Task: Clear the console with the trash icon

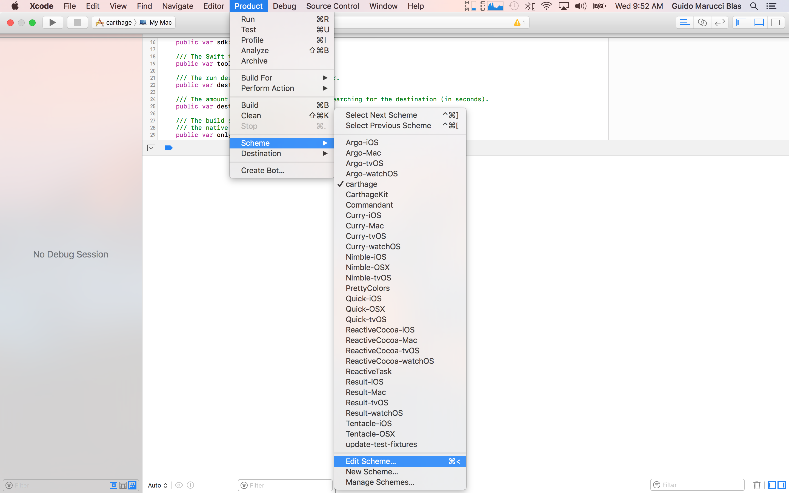Action: [x=757, y=485]
